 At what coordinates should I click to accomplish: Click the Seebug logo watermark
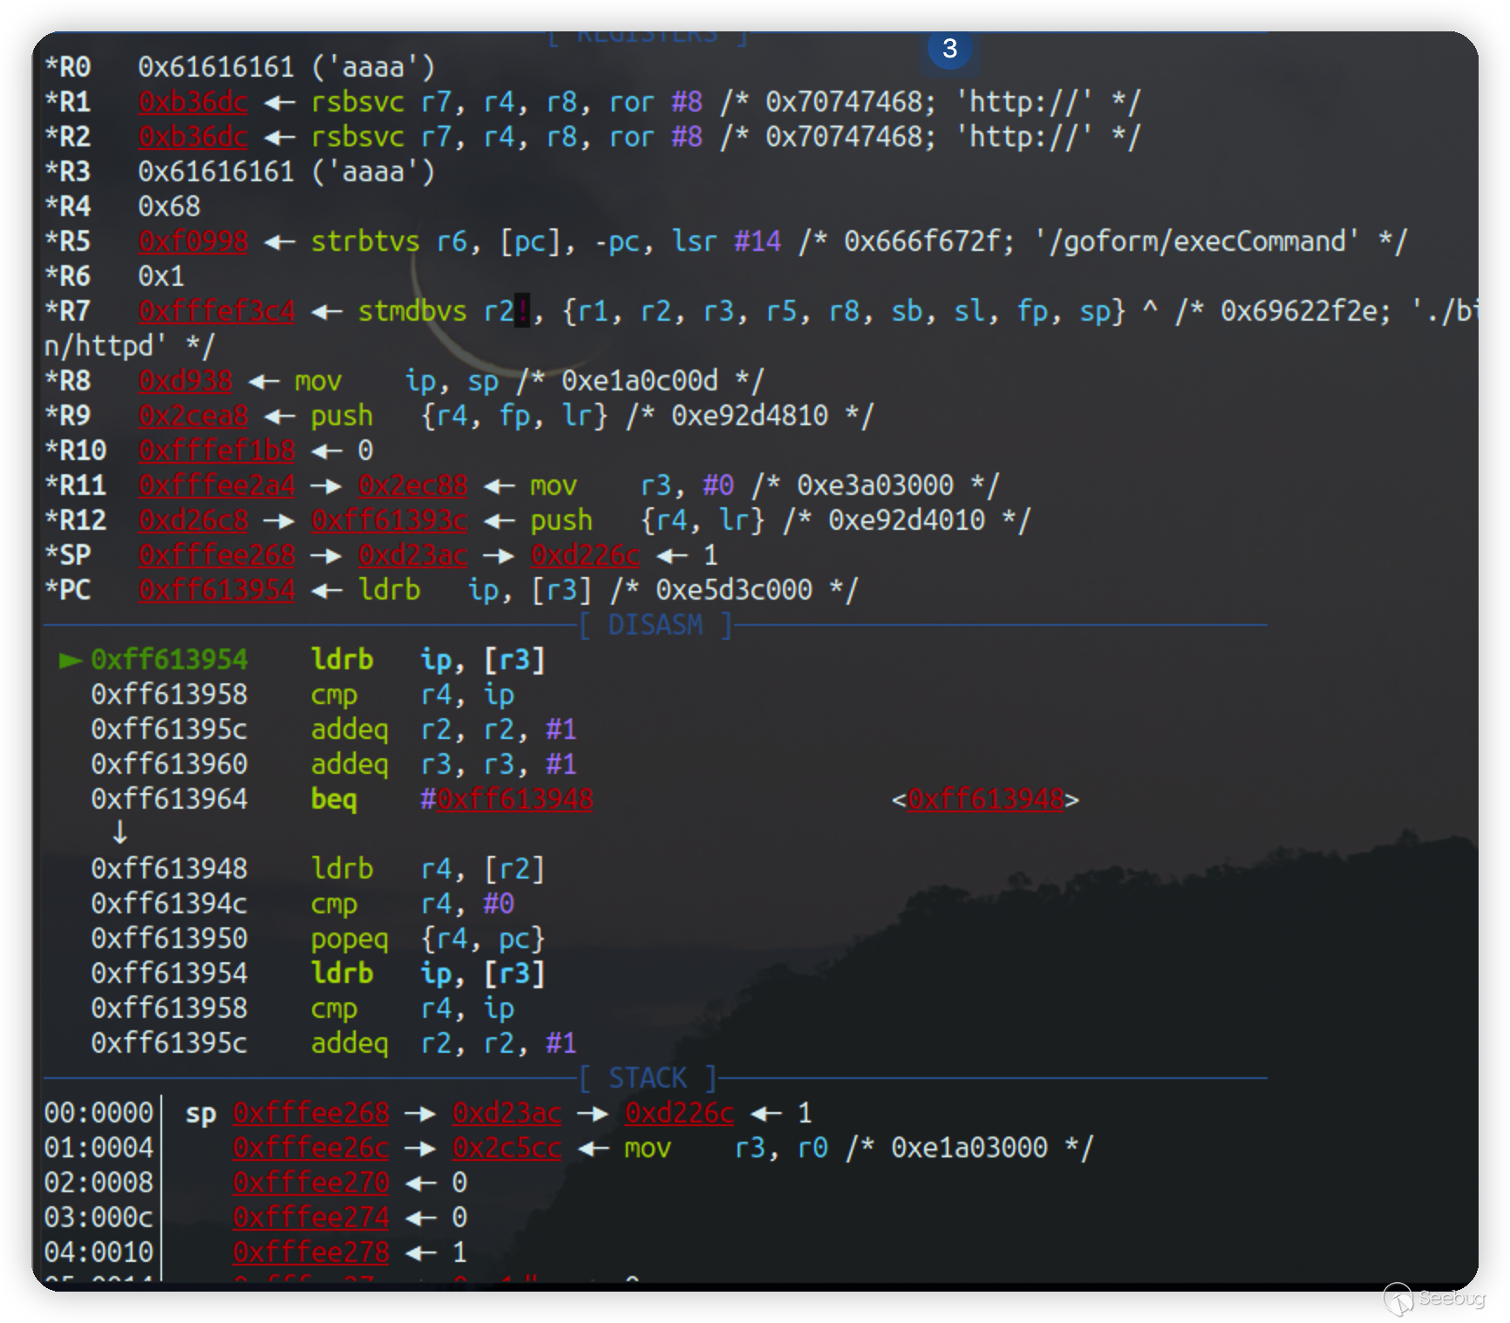[1433, 1299]
